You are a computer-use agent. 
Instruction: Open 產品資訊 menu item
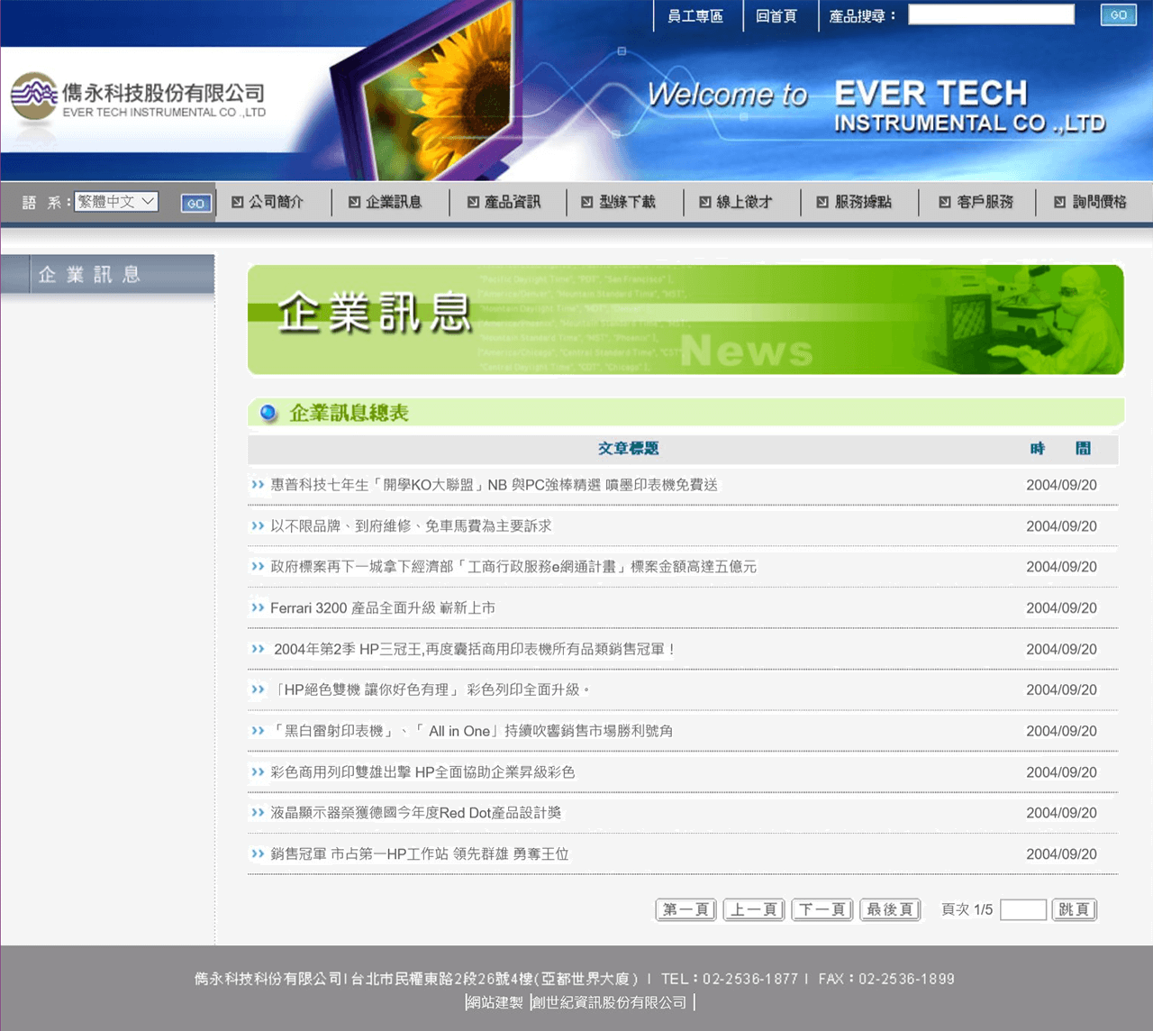coord(513,202)
